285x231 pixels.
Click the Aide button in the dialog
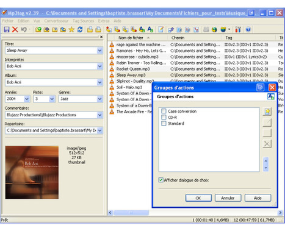click(258, 198)
